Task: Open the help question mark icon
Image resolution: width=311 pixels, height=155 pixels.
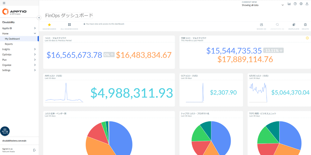Action: [x=295, y=4]
